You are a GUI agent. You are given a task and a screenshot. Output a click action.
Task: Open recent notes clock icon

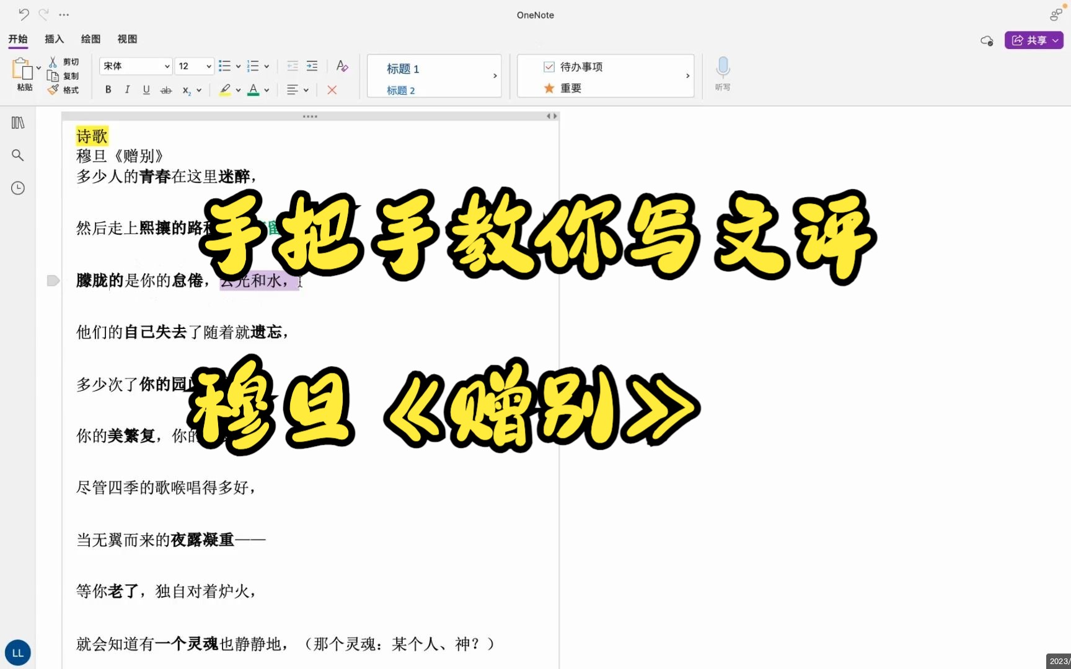pos(18,188)
